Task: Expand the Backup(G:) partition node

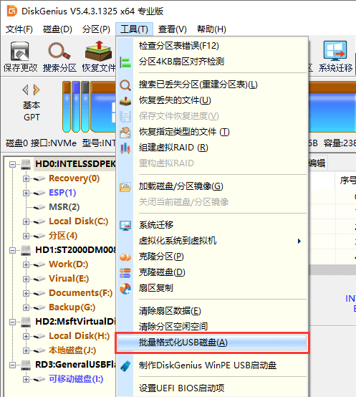Action: (x=26, y=307)
